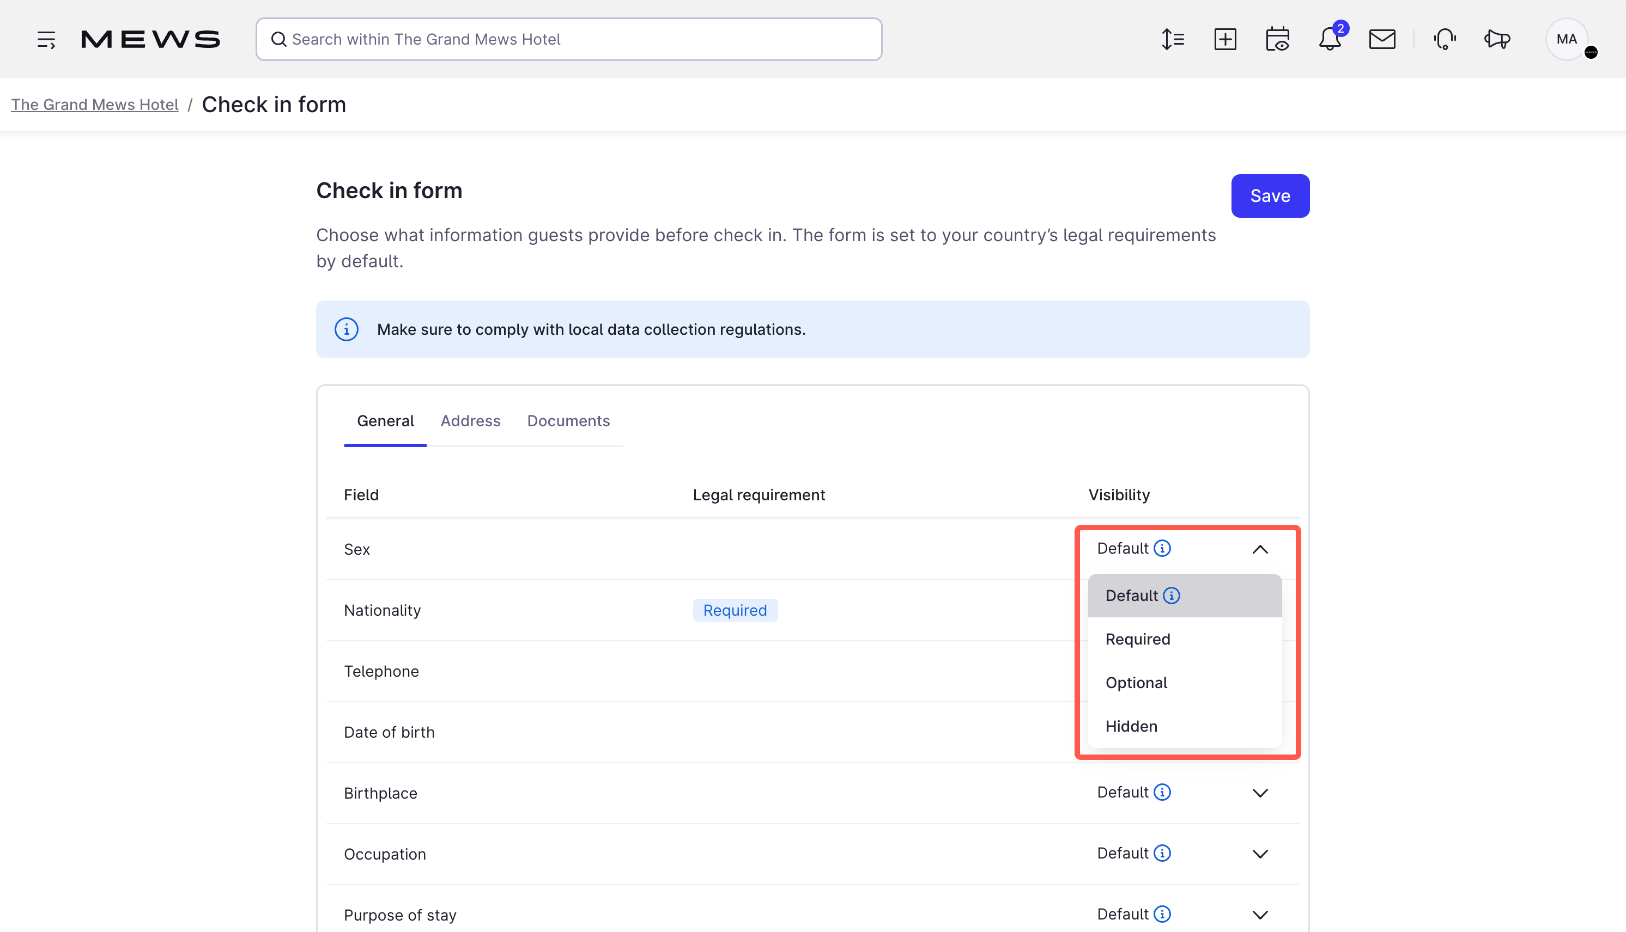Screen dimensions: 1626x932
Task: Choose Hidden visibility for the Sex field
Action: [1131, 726]
